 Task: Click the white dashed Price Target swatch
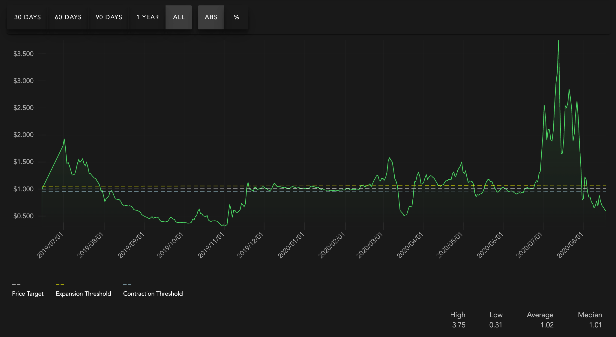click(16, 284)
